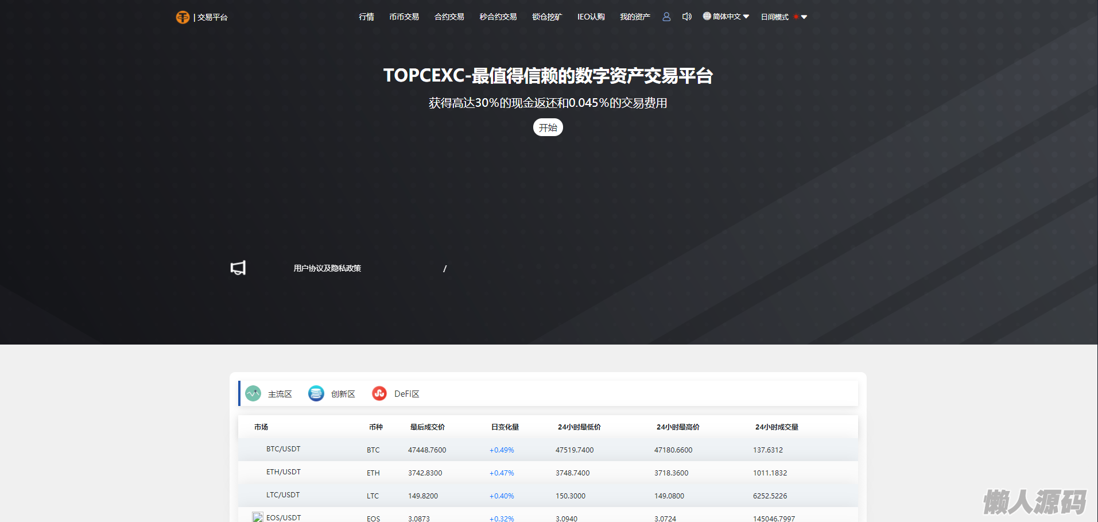The height and width of the screenshot is (522, 1098).
Task: Click the megaphone notice icon
Action: click(x=238, y=268)
